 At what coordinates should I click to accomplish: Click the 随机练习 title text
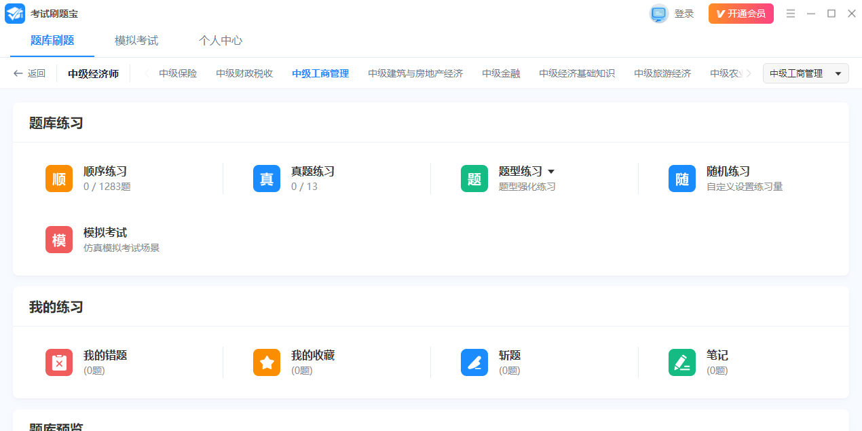728,172
